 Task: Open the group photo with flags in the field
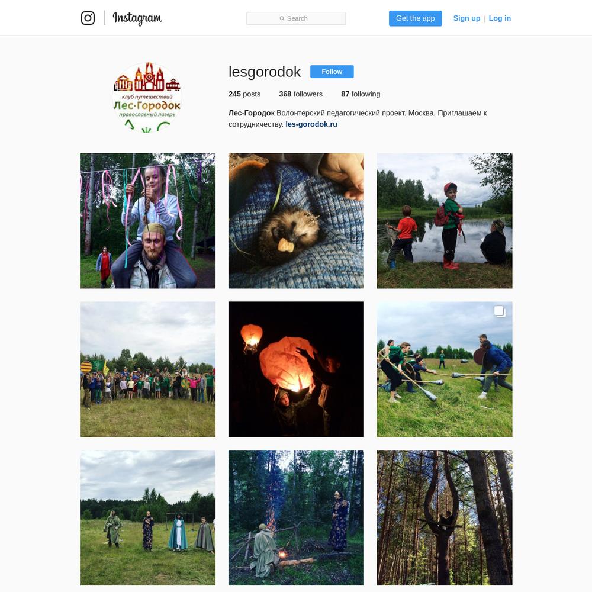pyautogui.click(x=147, y=369)
